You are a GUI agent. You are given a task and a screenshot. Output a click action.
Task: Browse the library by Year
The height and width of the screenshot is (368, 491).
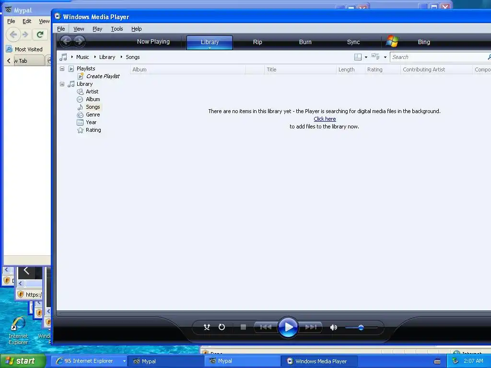[x=91, y=122]
